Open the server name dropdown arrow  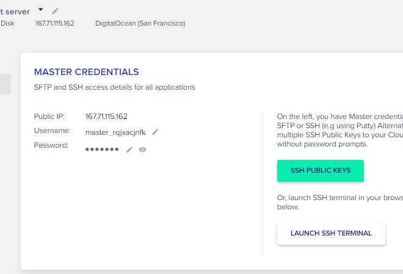tap(41, 10)
